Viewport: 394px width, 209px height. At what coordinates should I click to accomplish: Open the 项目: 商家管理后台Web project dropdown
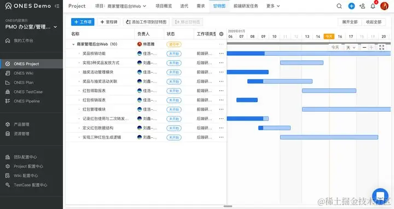coord(120,6)
